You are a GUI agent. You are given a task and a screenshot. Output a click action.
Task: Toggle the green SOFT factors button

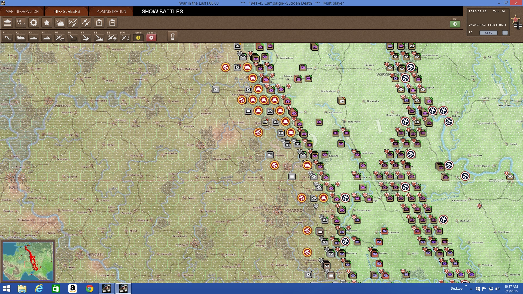click(455, 24)
